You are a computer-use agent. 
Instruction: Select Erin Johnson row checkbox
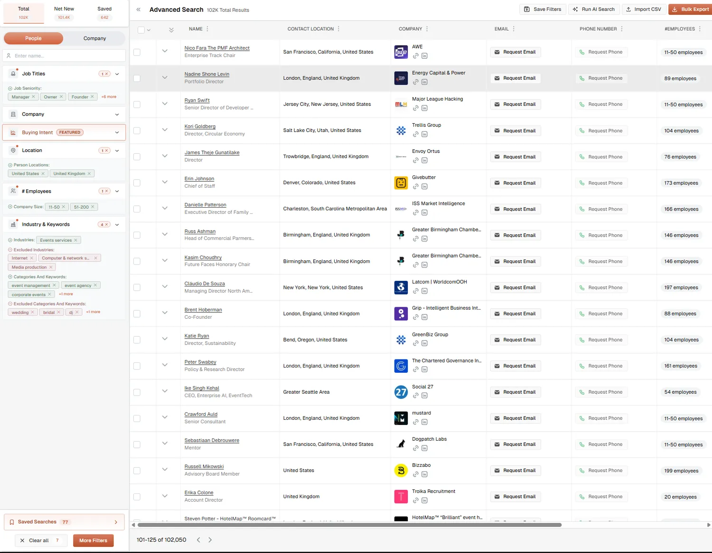pyautogui.click(x=137, y=183)
